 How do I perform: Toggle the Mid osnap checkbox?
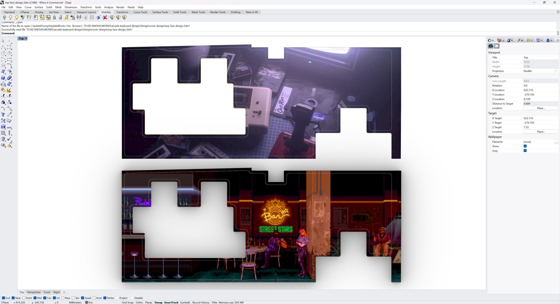tap(35, 298)
